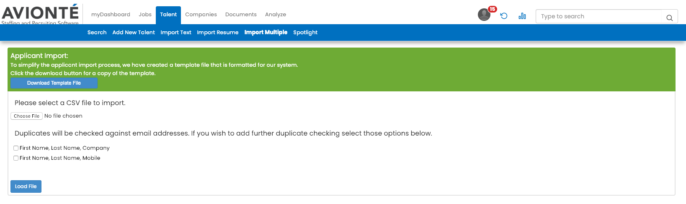Open the Import Resume submenu link

(218, 33)
